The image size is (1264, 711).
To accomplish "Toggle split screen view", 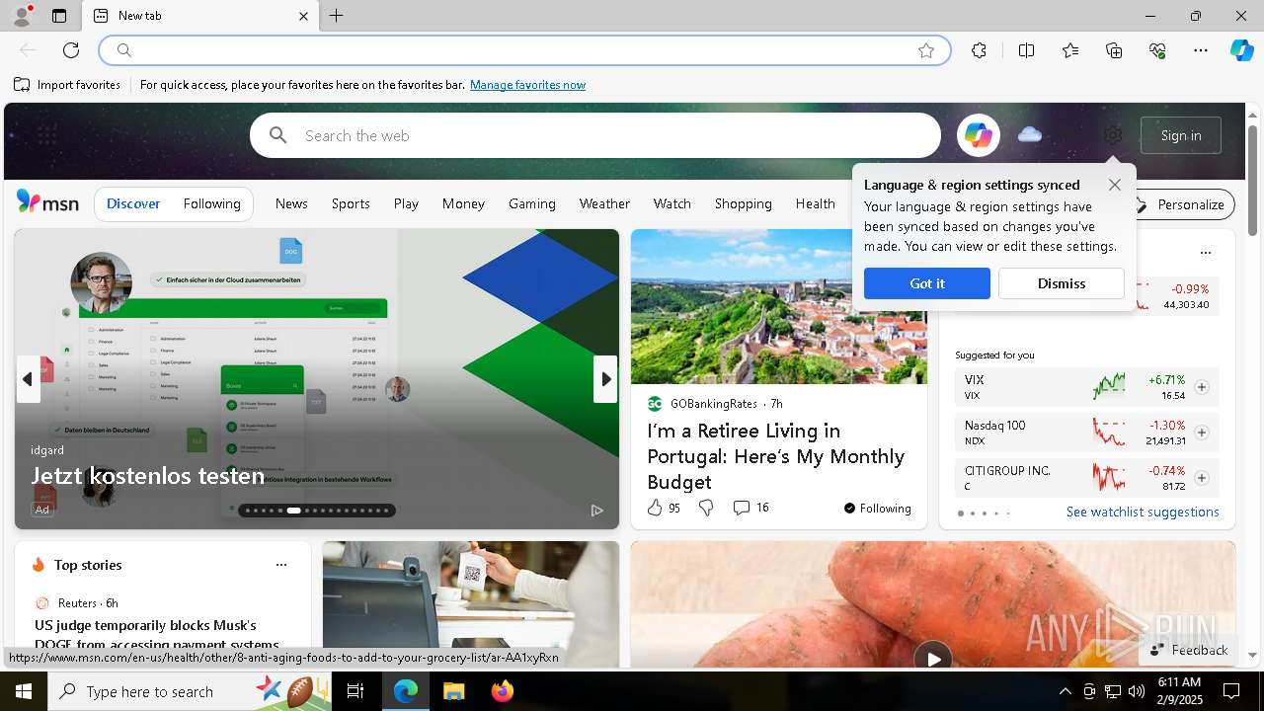I will [1026, 50].
